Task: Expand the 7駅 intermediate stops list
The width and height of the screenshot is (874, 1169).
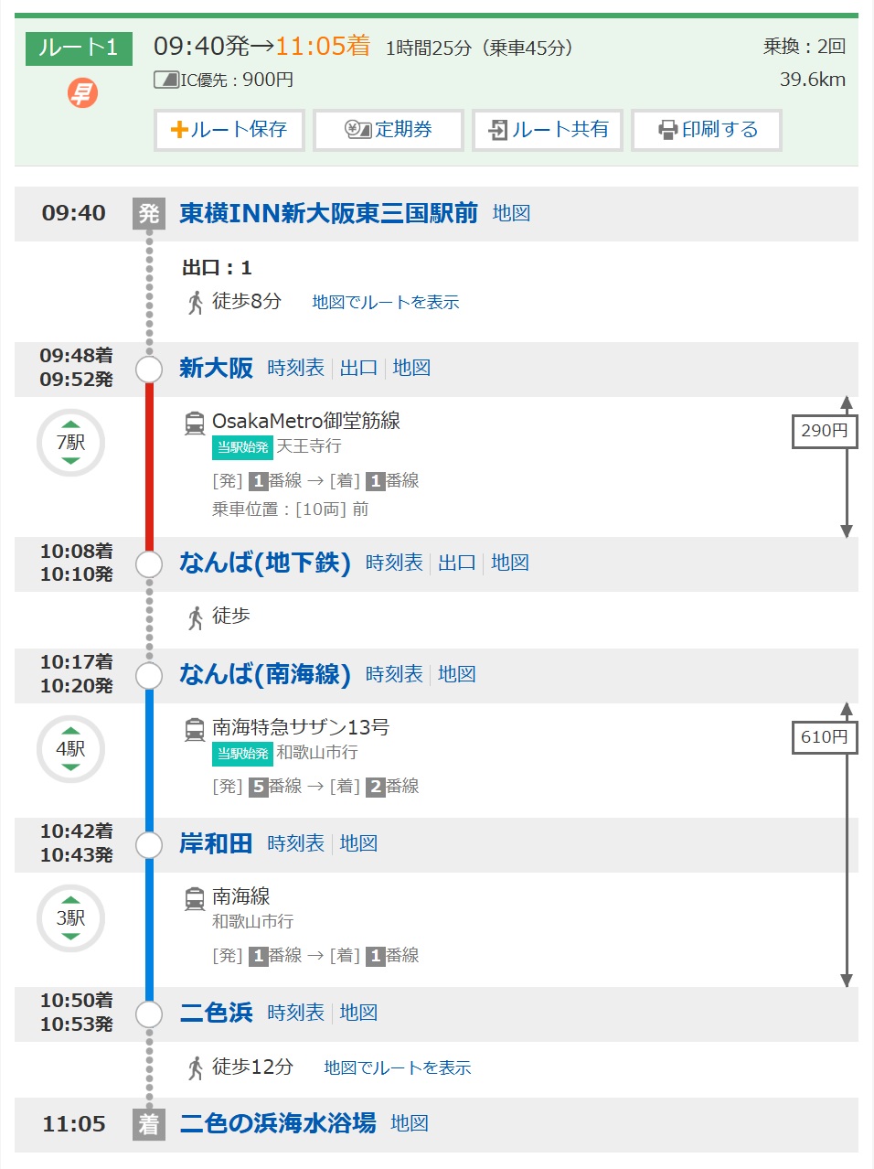Action: pyautogui.click(x=70, y=443)
